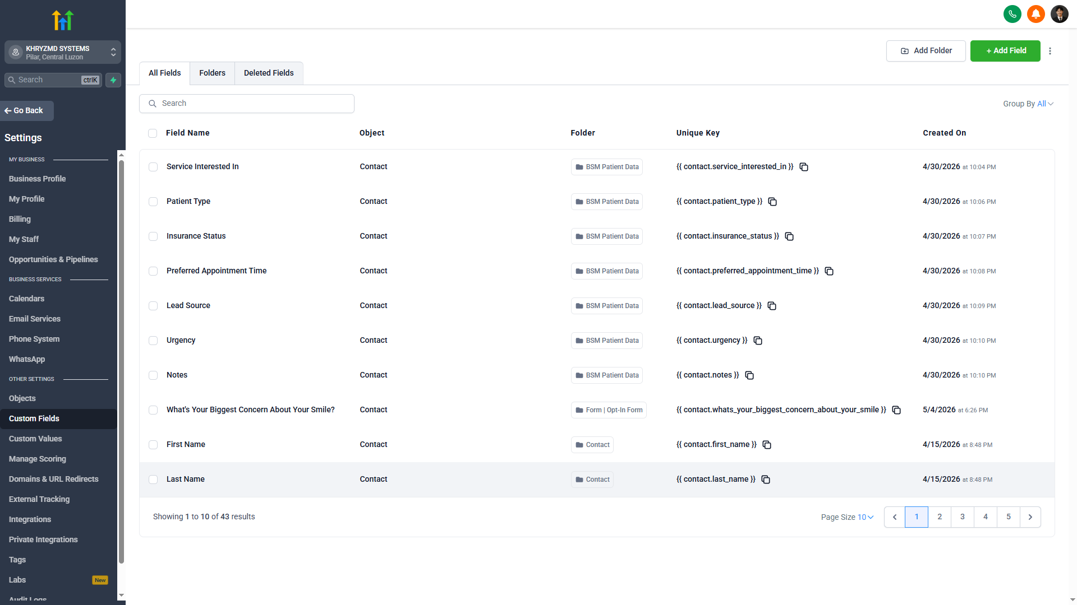This screenshot has height=605, width=1077.
Task: Open the KHRYZMD SYSTEMS account switcher
Action: click(x=63, y=52)
